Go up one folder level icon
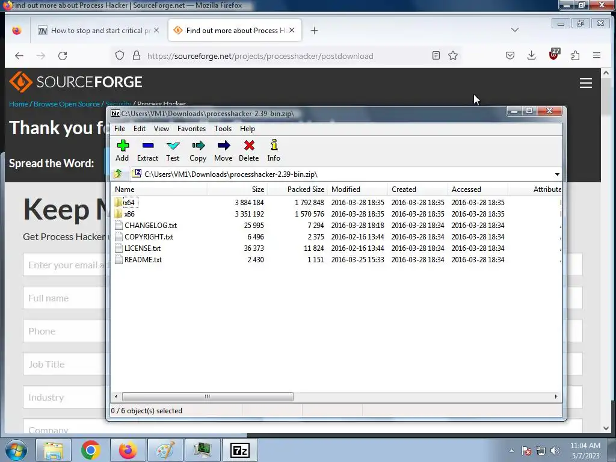Viewport: 616px width, 462px height. point(117,174)
